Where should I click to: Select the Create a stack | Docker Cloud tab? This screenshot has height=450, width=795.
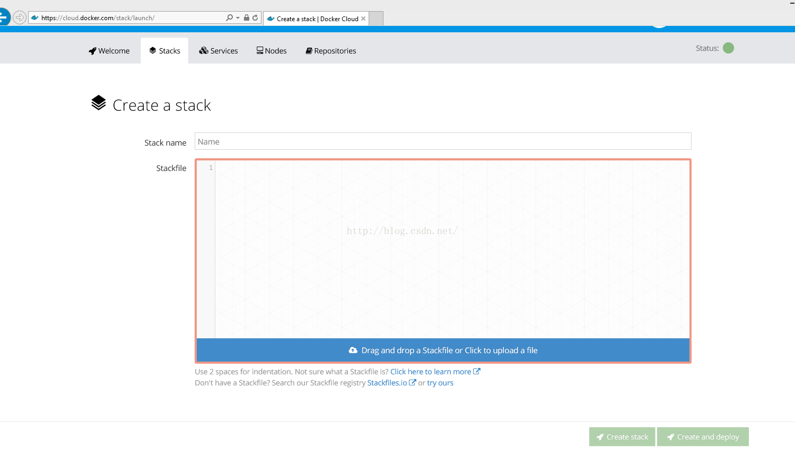pyautogui.click(x=316, y=19)
